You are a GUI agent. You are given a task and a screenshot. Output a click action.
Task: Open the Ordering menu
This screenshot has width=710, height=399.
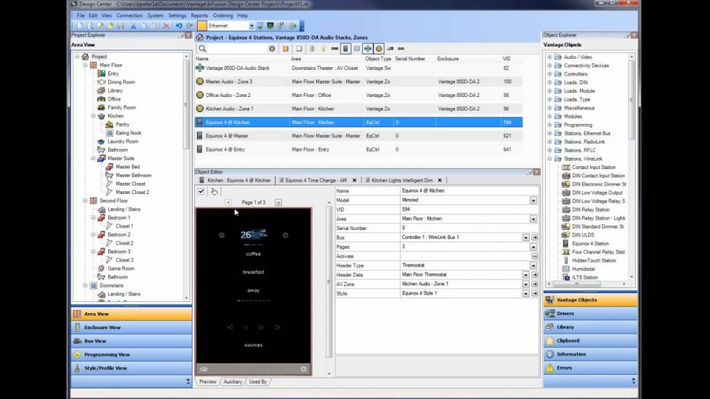[222, 14]
